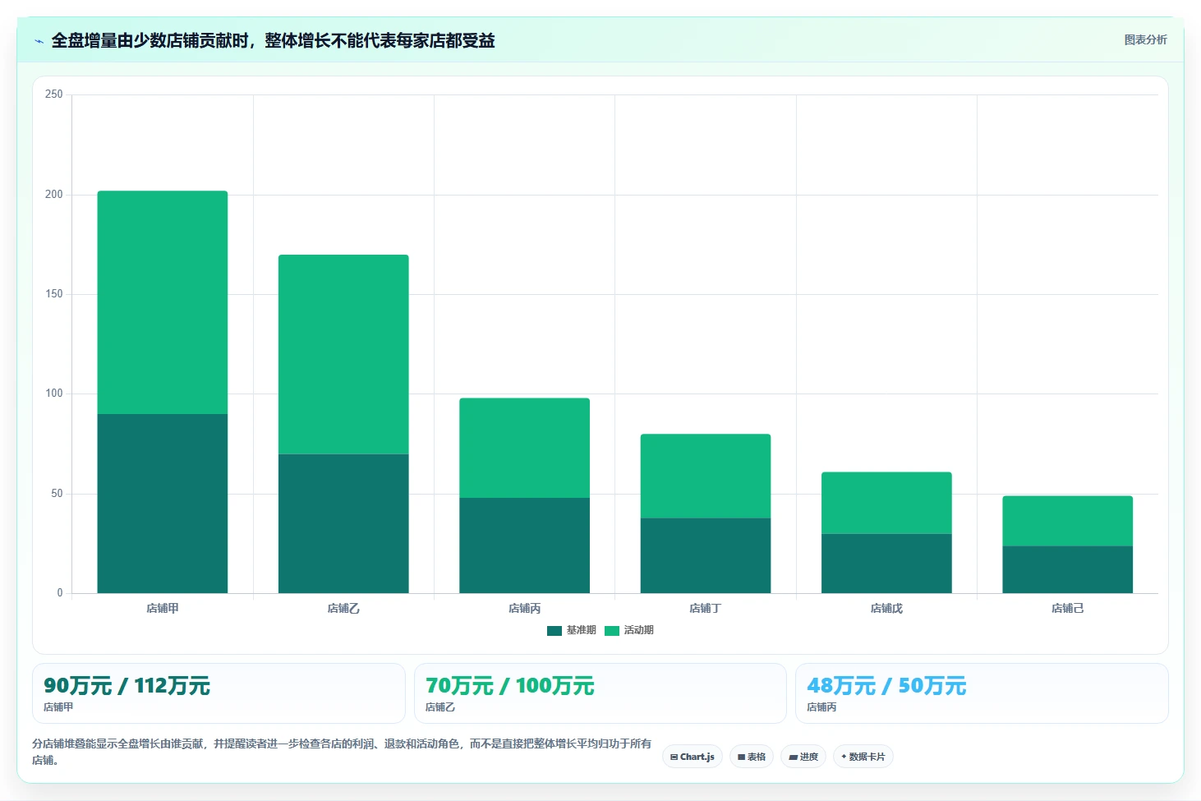Image resolution: width=1201 pixels, height=801 pixels.
Task: Click 店铺戊 light green activity bar segment
Action: pyautogui.click(x=886, y=503)
